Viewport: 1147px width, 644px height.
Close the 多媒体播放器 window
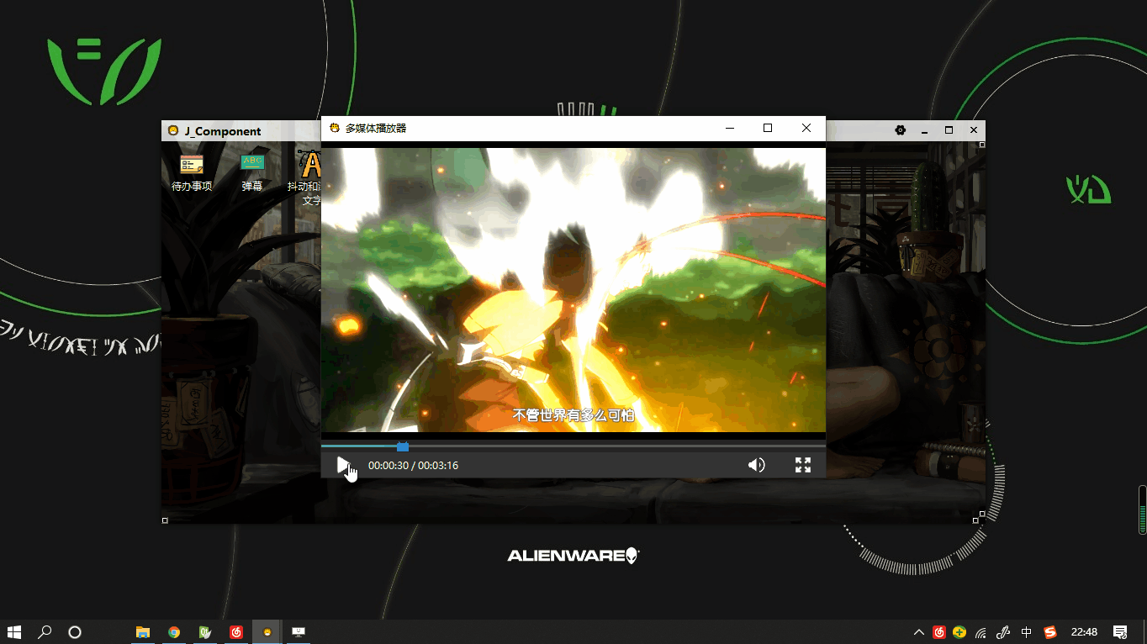(x=806, y=129)
